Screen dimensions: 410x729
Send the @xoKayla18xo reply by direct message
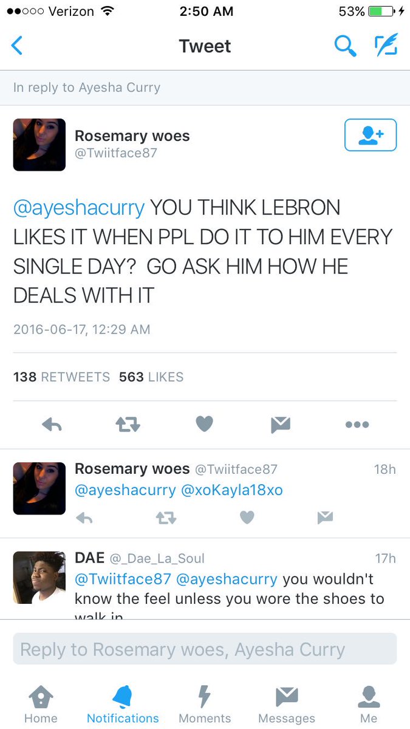tap(325, 518)
